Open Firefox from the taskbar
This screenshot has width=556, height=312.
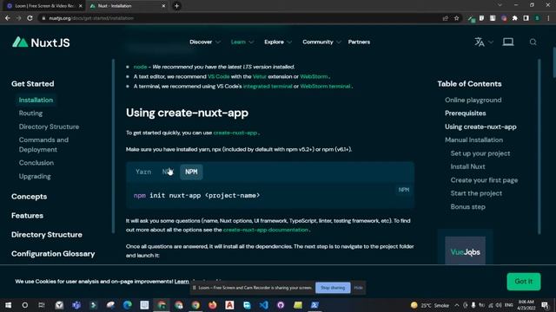(x=212, y=305)
